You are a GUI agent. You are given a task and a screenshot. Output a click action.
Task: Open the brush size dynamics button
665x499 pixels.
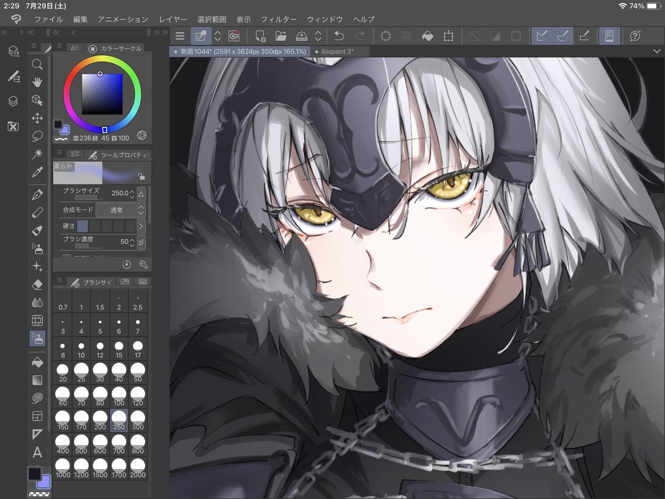point(141,194)
